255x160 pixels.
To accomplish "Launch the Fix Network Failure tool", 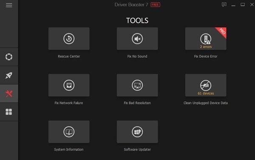I will click(69, 85).
